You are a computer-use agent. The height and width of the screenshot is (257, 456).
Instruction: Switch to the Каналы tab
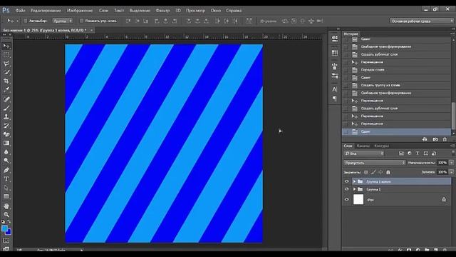point(363,146)
